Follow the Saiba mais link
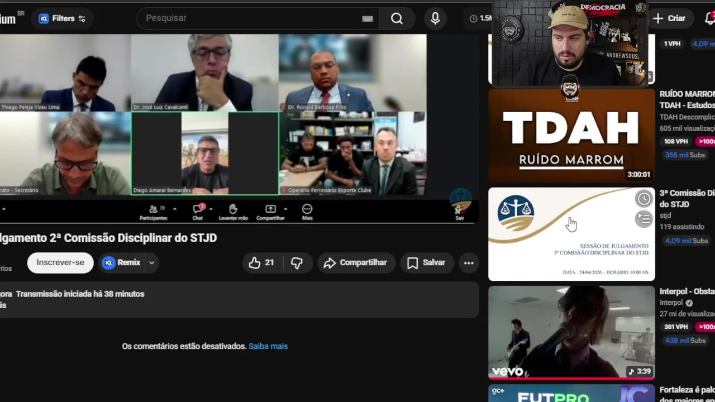 [x=268, y=346]
